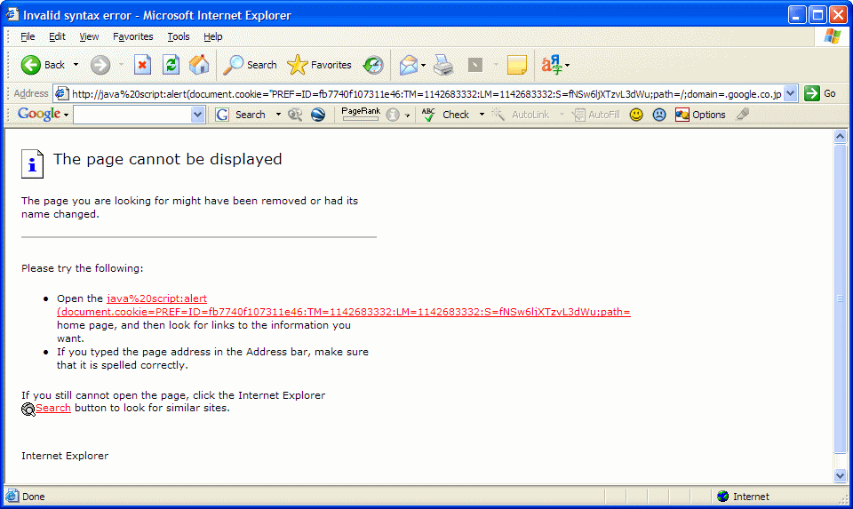Click the Internet zone status indicator
The image size is (853, 509).
[x=743, y=496]
